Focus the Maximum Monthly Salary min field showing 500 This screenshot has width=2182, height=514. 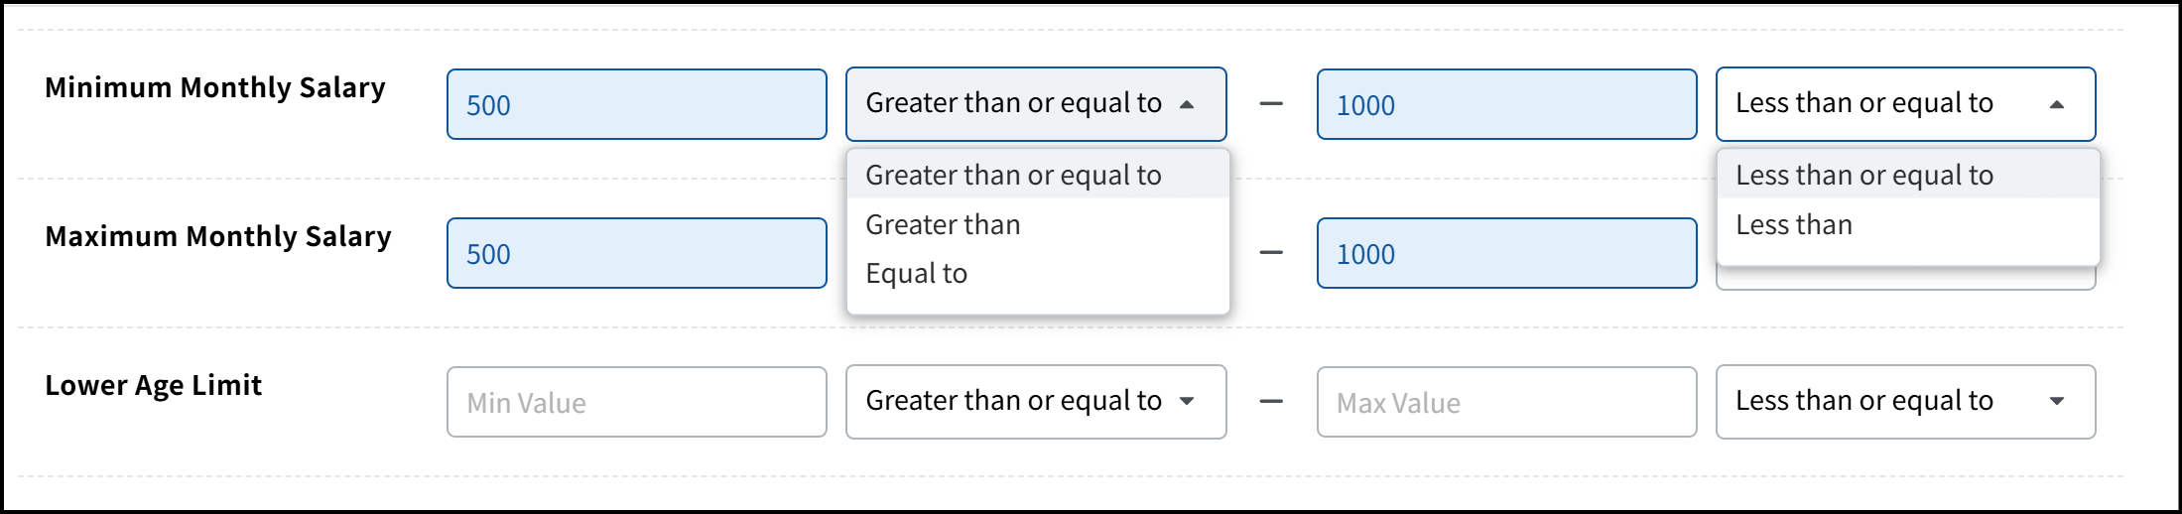coord(636,253)
